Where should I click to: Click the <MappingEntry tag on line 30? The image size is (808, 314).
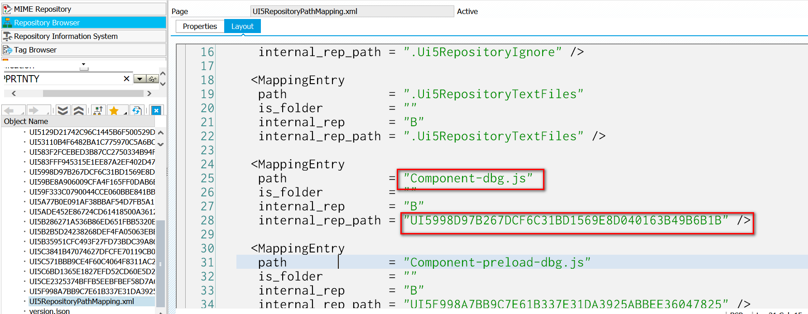tap(298, 248)
